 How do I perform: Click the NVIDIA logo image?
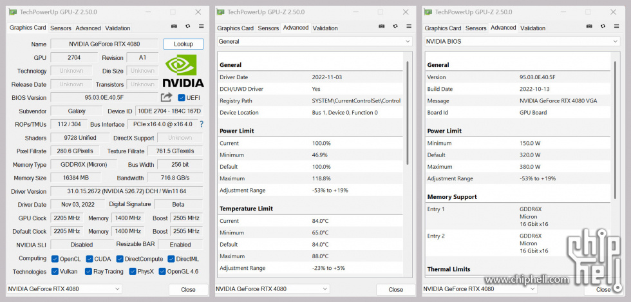coord(183,71)
